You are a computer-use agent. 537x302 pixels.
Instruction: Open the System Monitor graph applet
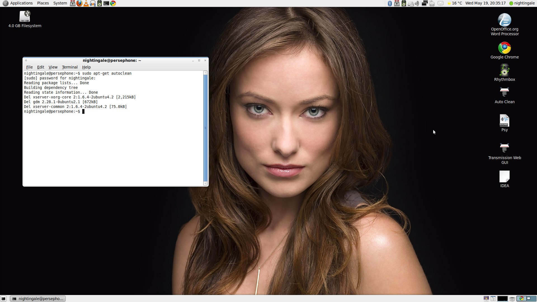[503, 299]
